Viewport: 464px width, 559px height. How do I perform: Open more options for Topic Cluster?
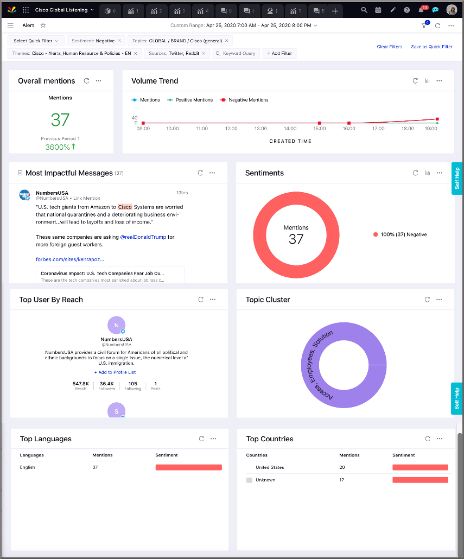tap(440, 300)
